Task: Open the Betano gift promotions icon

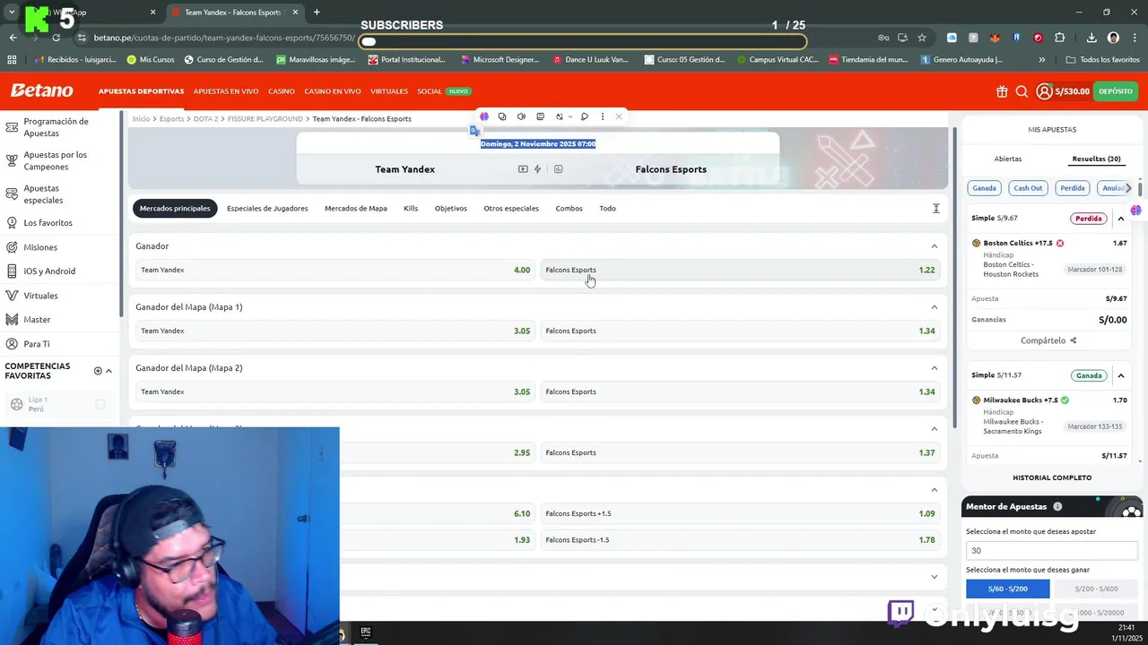Action: point(1002,91)
